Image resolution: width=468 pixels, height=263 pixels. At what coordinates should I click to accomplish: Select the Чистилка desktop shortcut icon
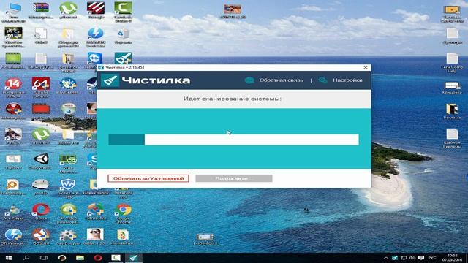[x=123, y=58]
